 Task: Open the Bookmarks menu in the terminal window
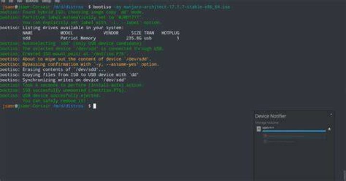(32, 1)
